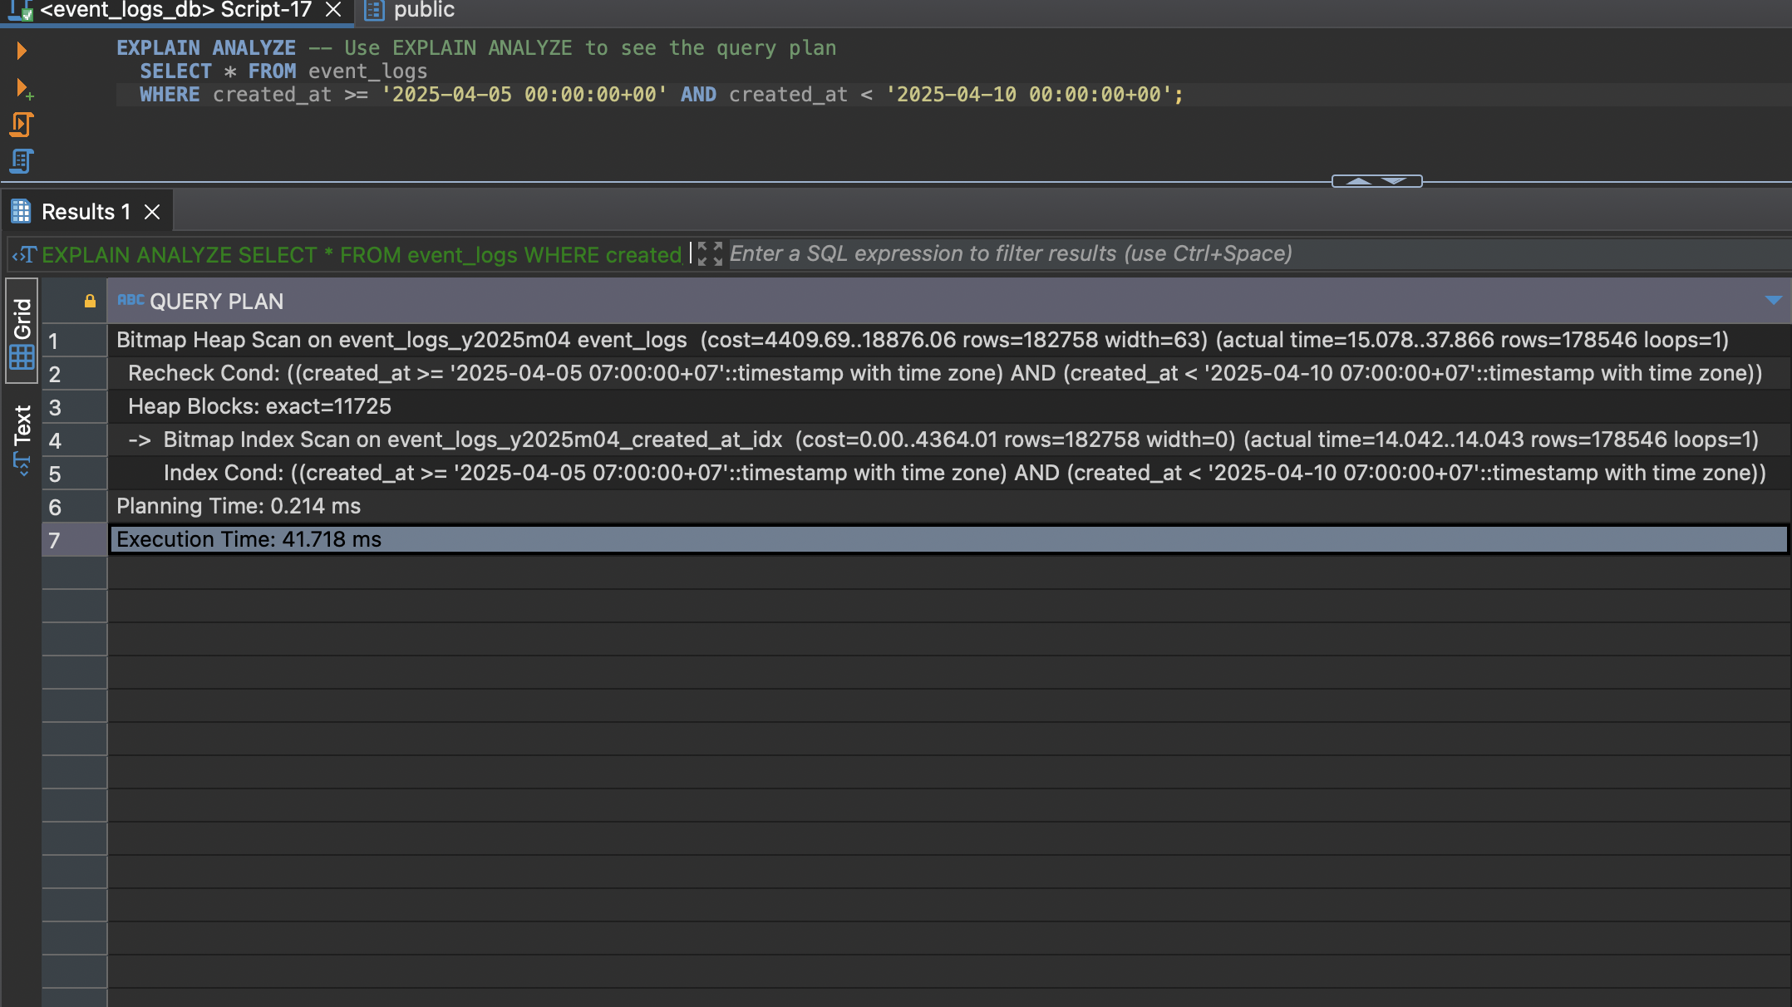Execute the SQL statement
Image resolution: width=1792 pixels, height=1007 pixels.
21,51
